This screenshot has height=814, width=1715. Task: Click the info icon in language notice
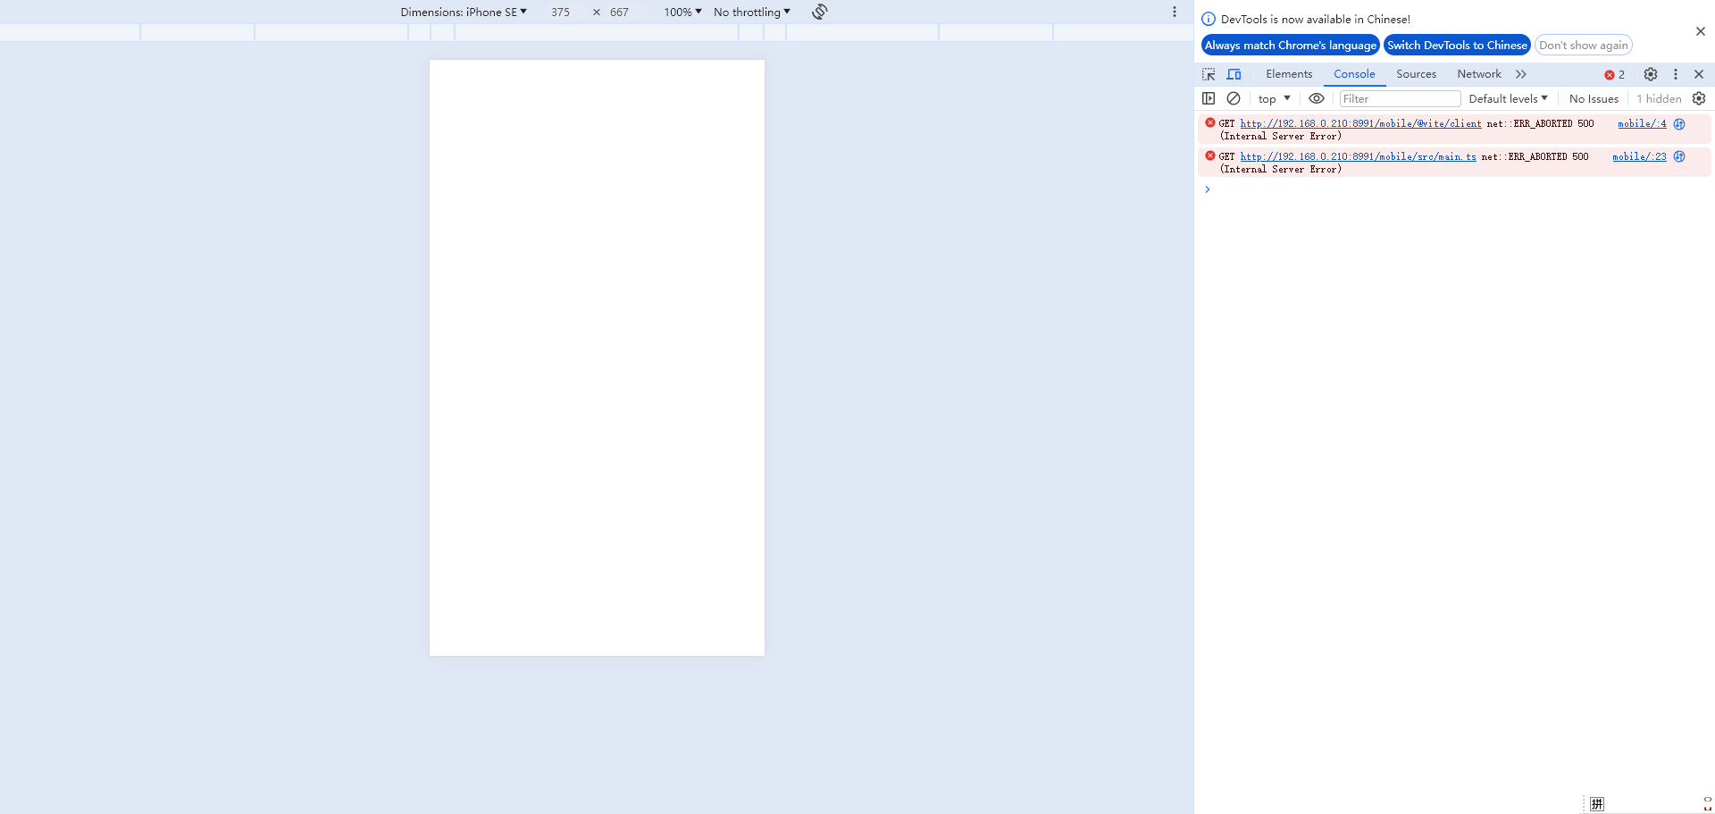[1209, 19]
